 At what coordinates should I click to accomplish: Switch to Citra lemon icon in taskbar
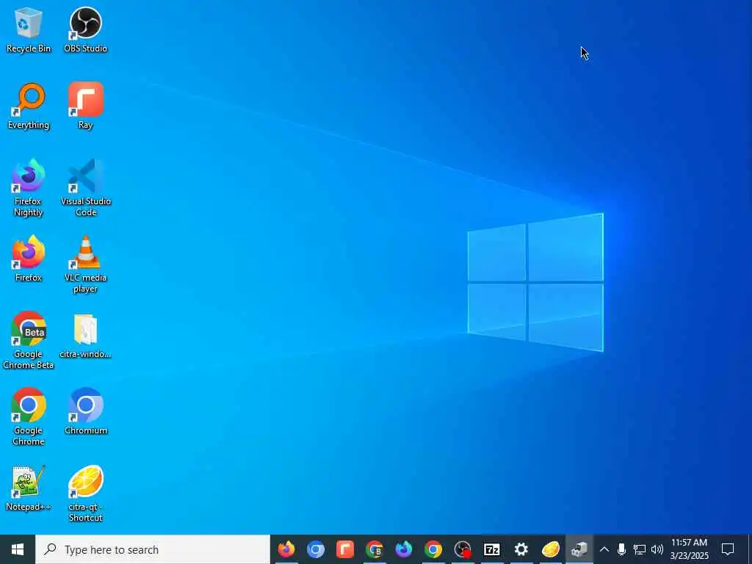[x=551, y=549]
